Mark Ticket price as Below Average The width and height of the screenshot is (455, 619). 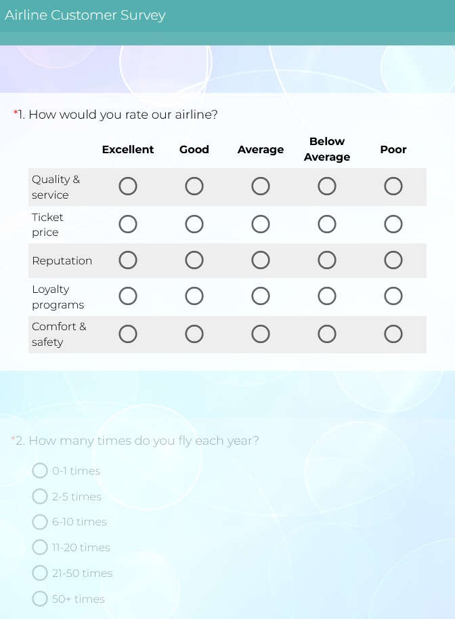(327, 224)
